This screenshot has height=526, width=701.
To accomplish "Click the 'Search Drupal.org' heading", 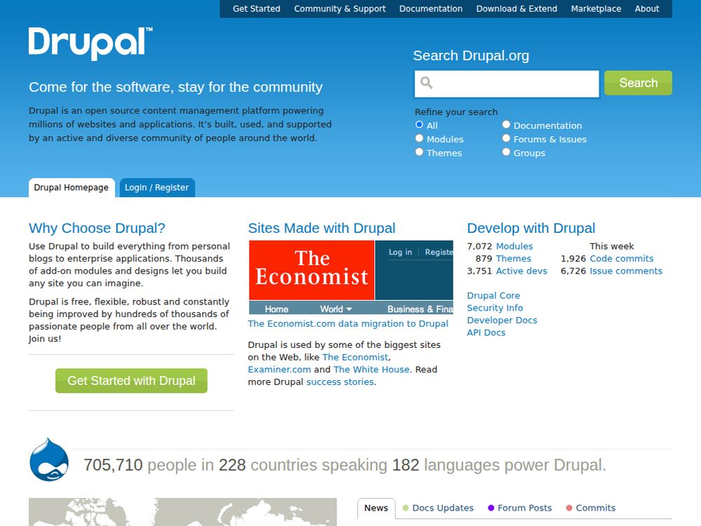I will click(471, 55).
